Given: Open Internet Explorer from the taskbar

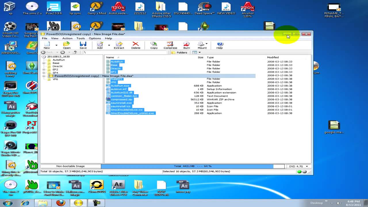Looking at the screenshot, I should (x=25, y=203).
